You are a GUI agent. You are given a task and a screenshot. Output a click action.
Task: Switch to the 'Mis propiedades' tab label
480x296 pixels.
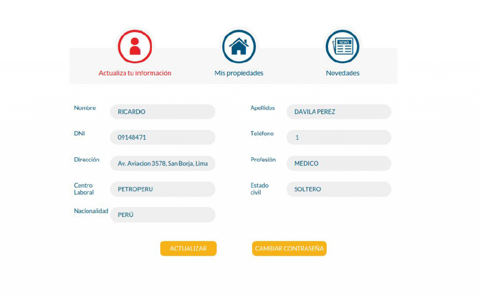(x=239, y=73)
